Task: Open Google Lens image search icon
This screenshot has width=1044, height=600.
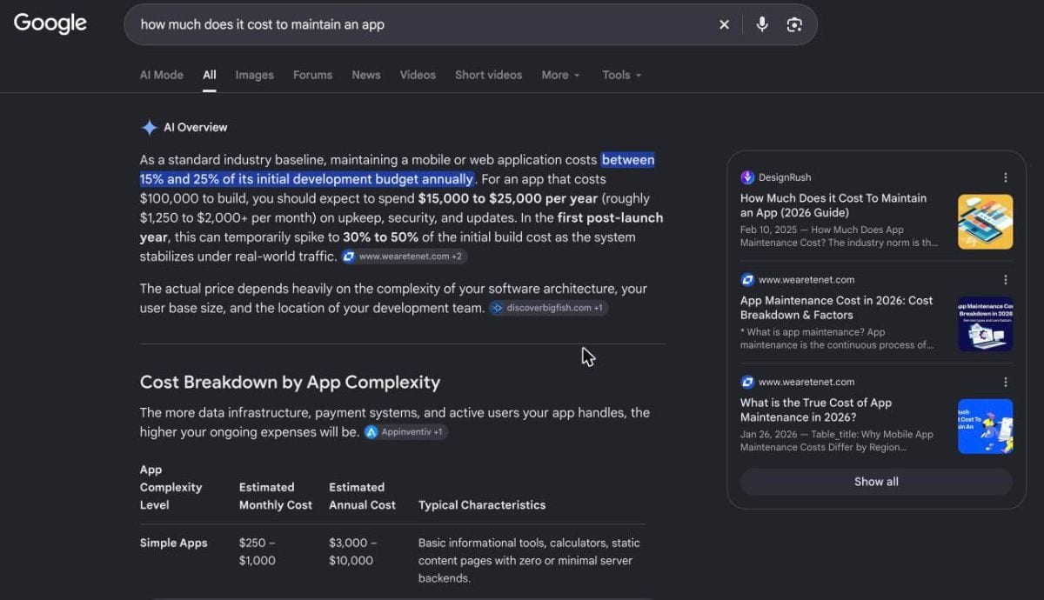Action: point(794,24)
